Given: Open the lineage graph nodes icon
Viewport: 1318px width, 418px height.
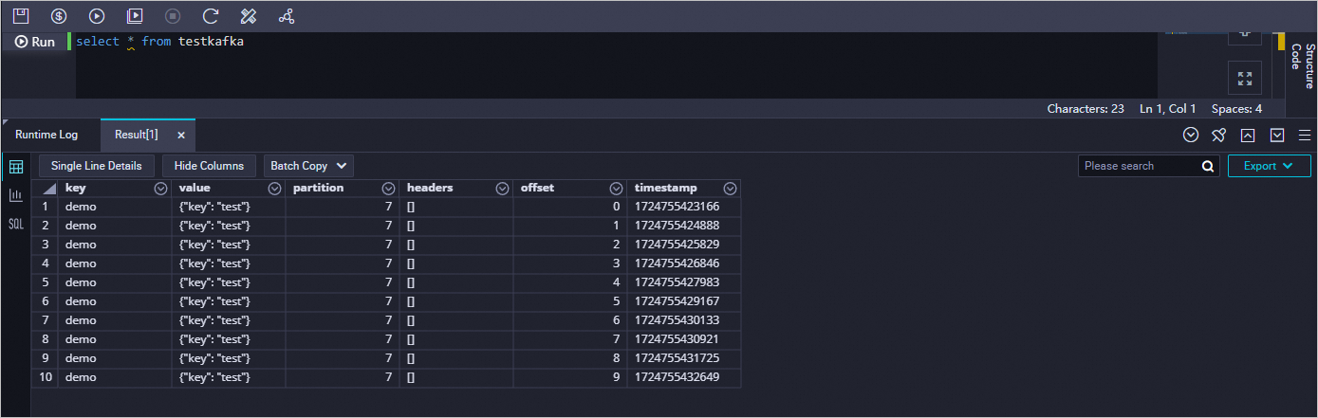Looking at the screenshot, I should pyautogui.click(x=287, y=15).
